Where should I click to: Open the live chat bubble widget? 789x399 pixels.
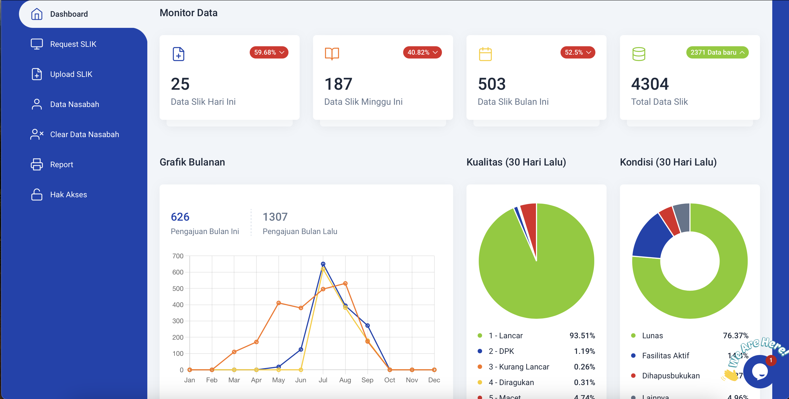[760, 371]
